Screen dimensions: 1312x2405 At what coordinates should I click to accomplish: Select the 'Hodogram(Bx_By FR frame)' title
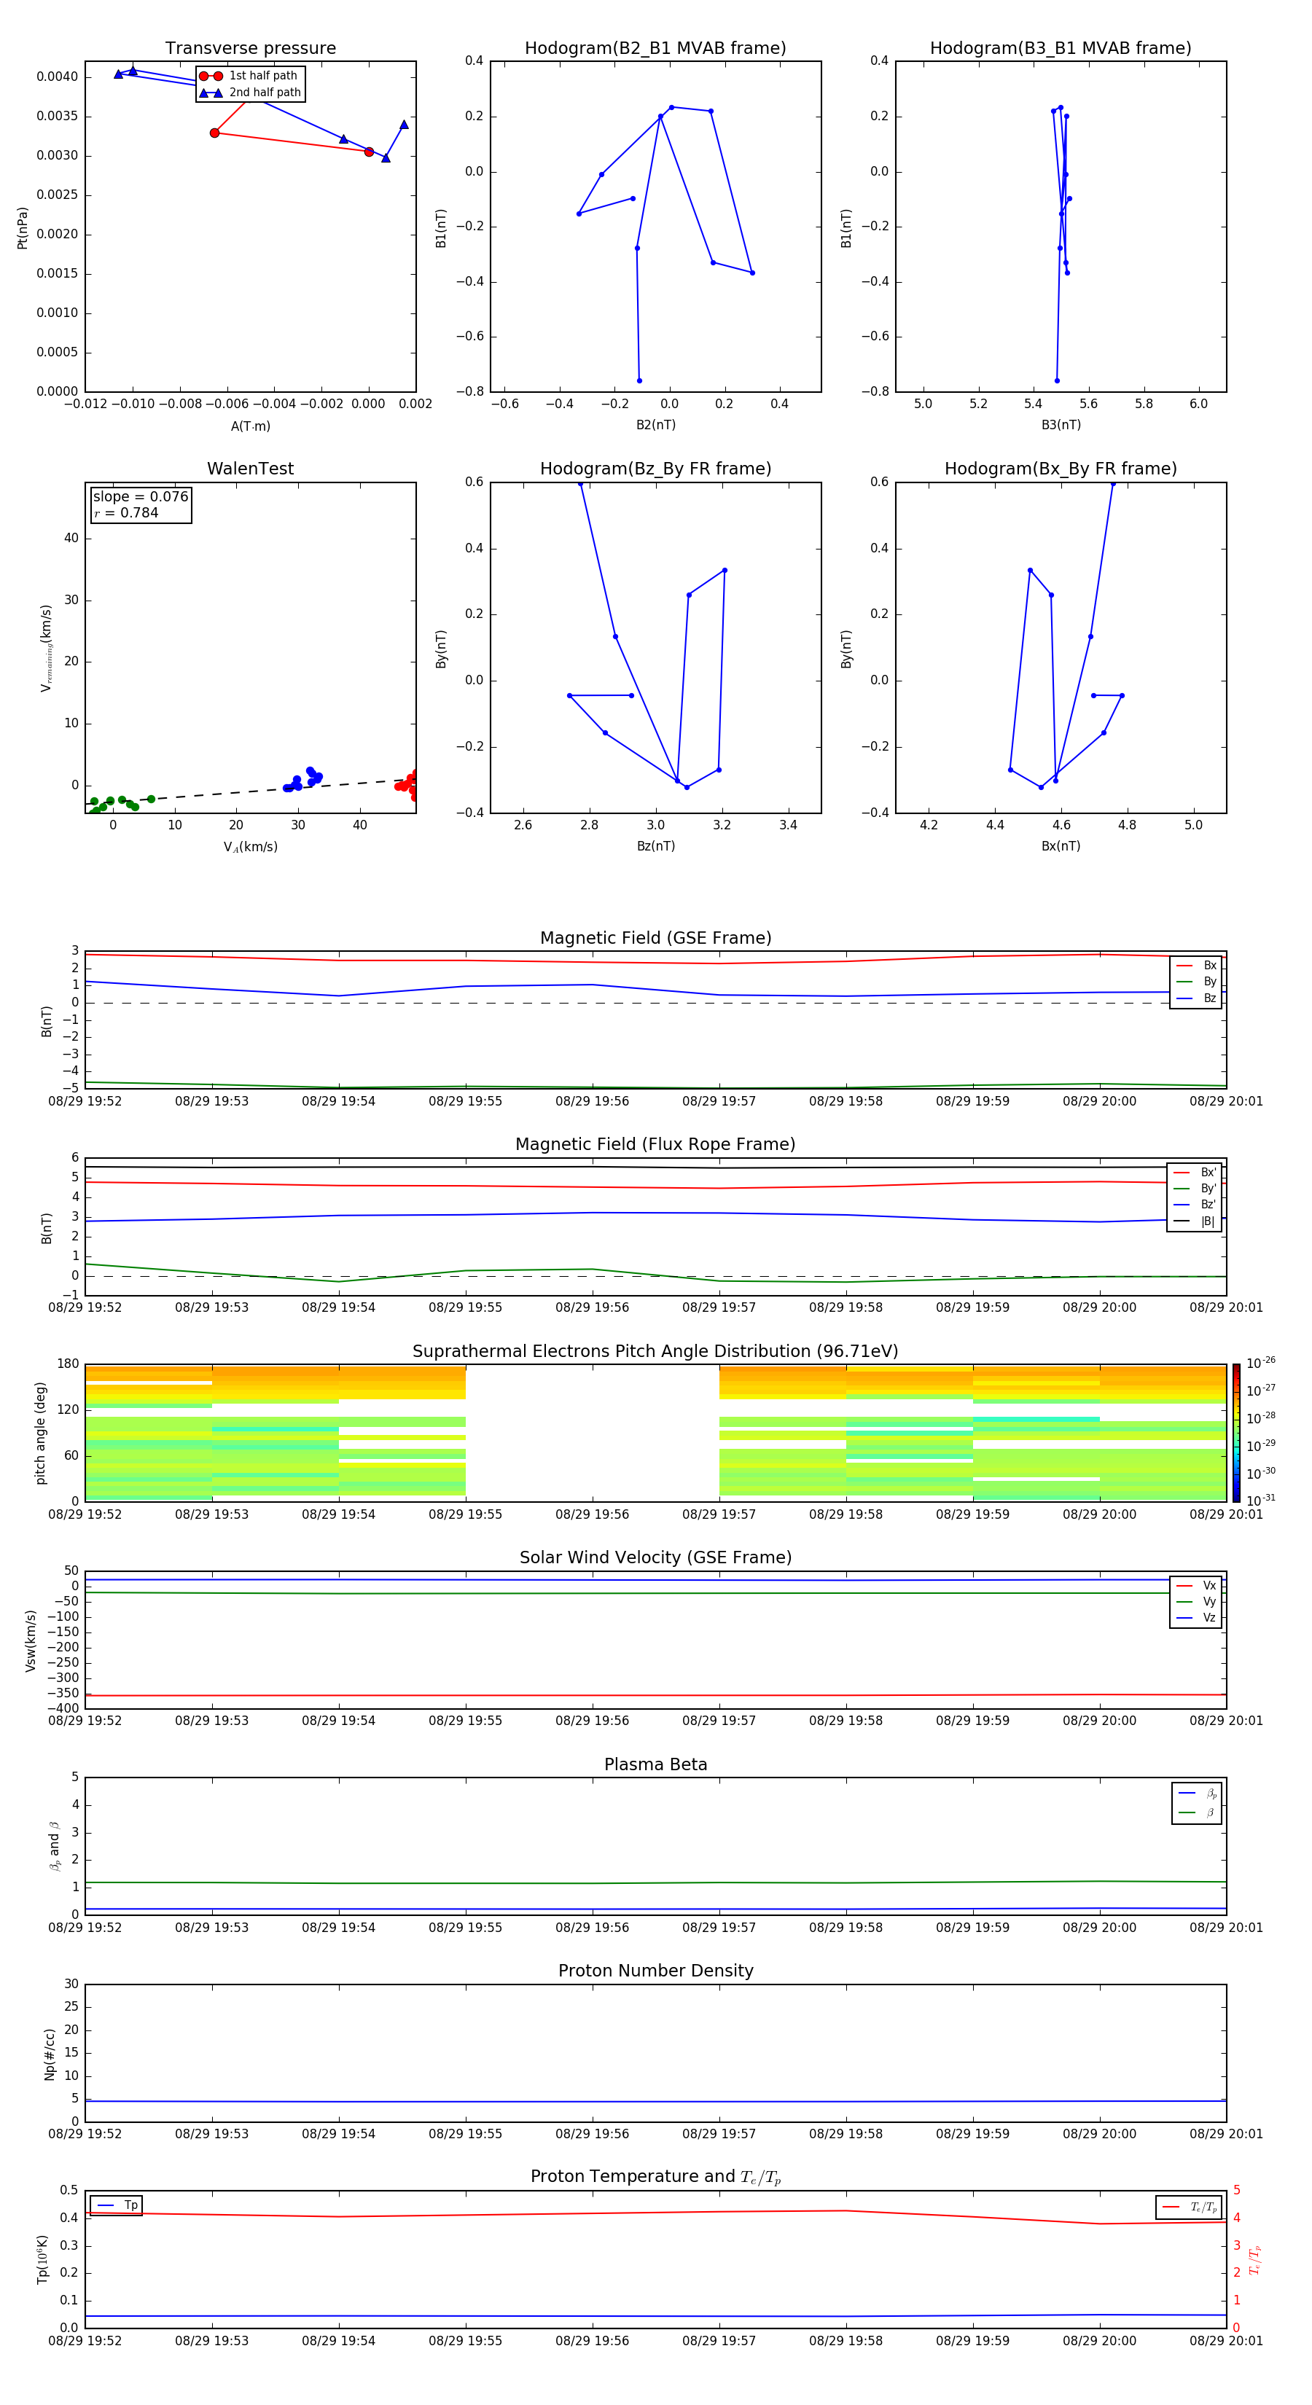pos(1061,469)
